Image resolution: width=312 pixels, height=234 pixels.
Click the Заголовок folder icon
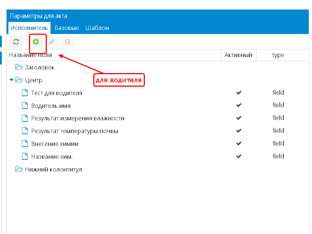(x=19, y=67)
